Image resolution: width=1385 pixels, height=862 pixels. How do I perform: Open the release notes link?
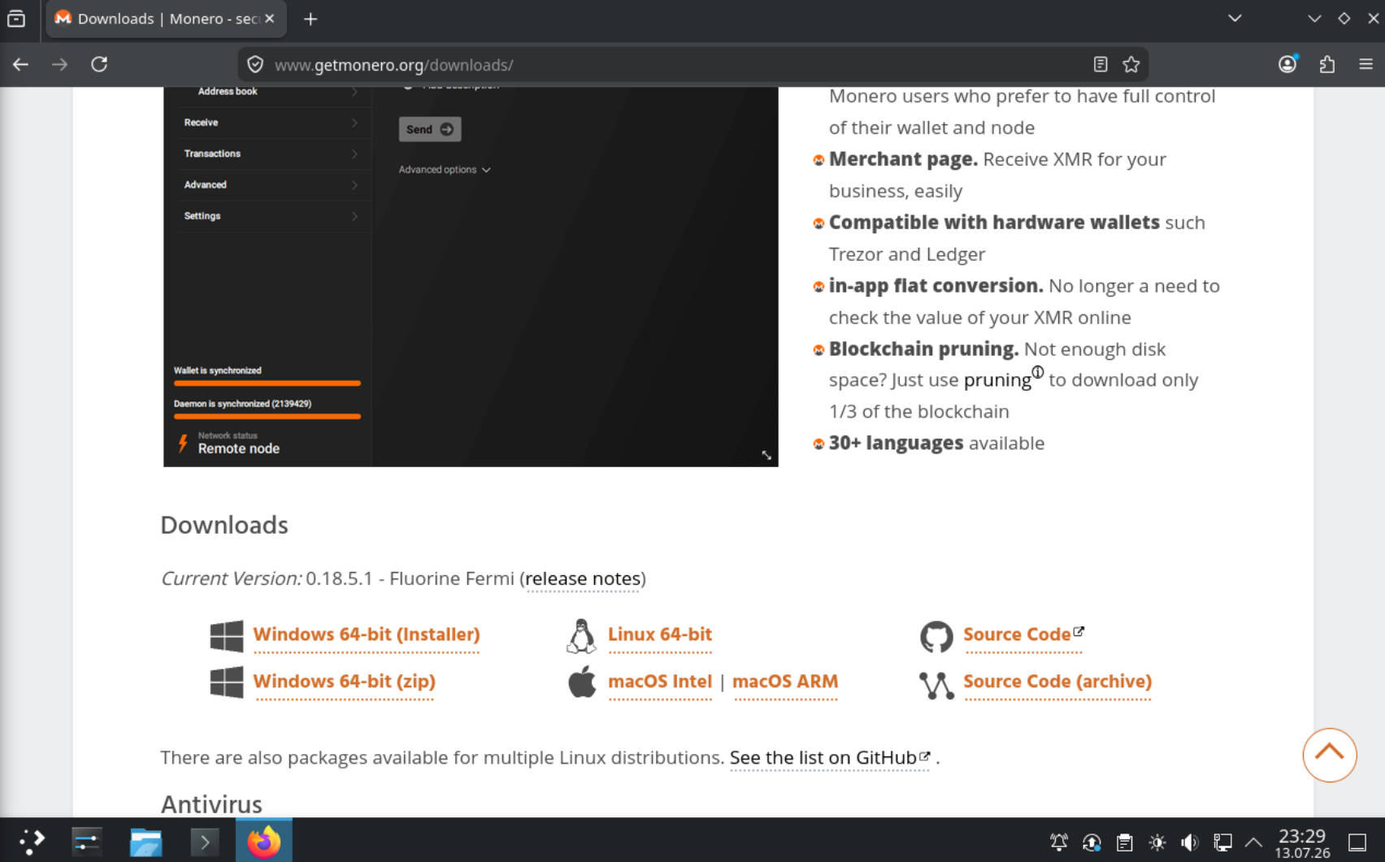point(583,578)
